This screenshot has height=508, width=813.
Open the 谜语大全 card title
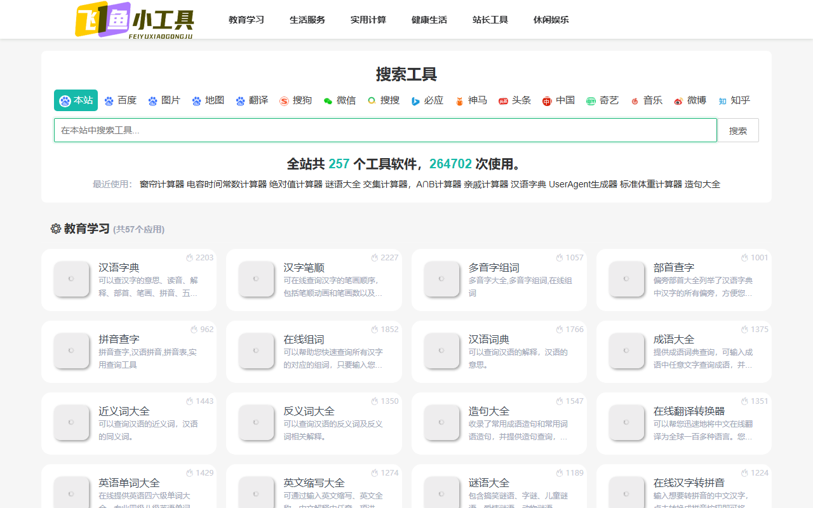tap(489, 483)
